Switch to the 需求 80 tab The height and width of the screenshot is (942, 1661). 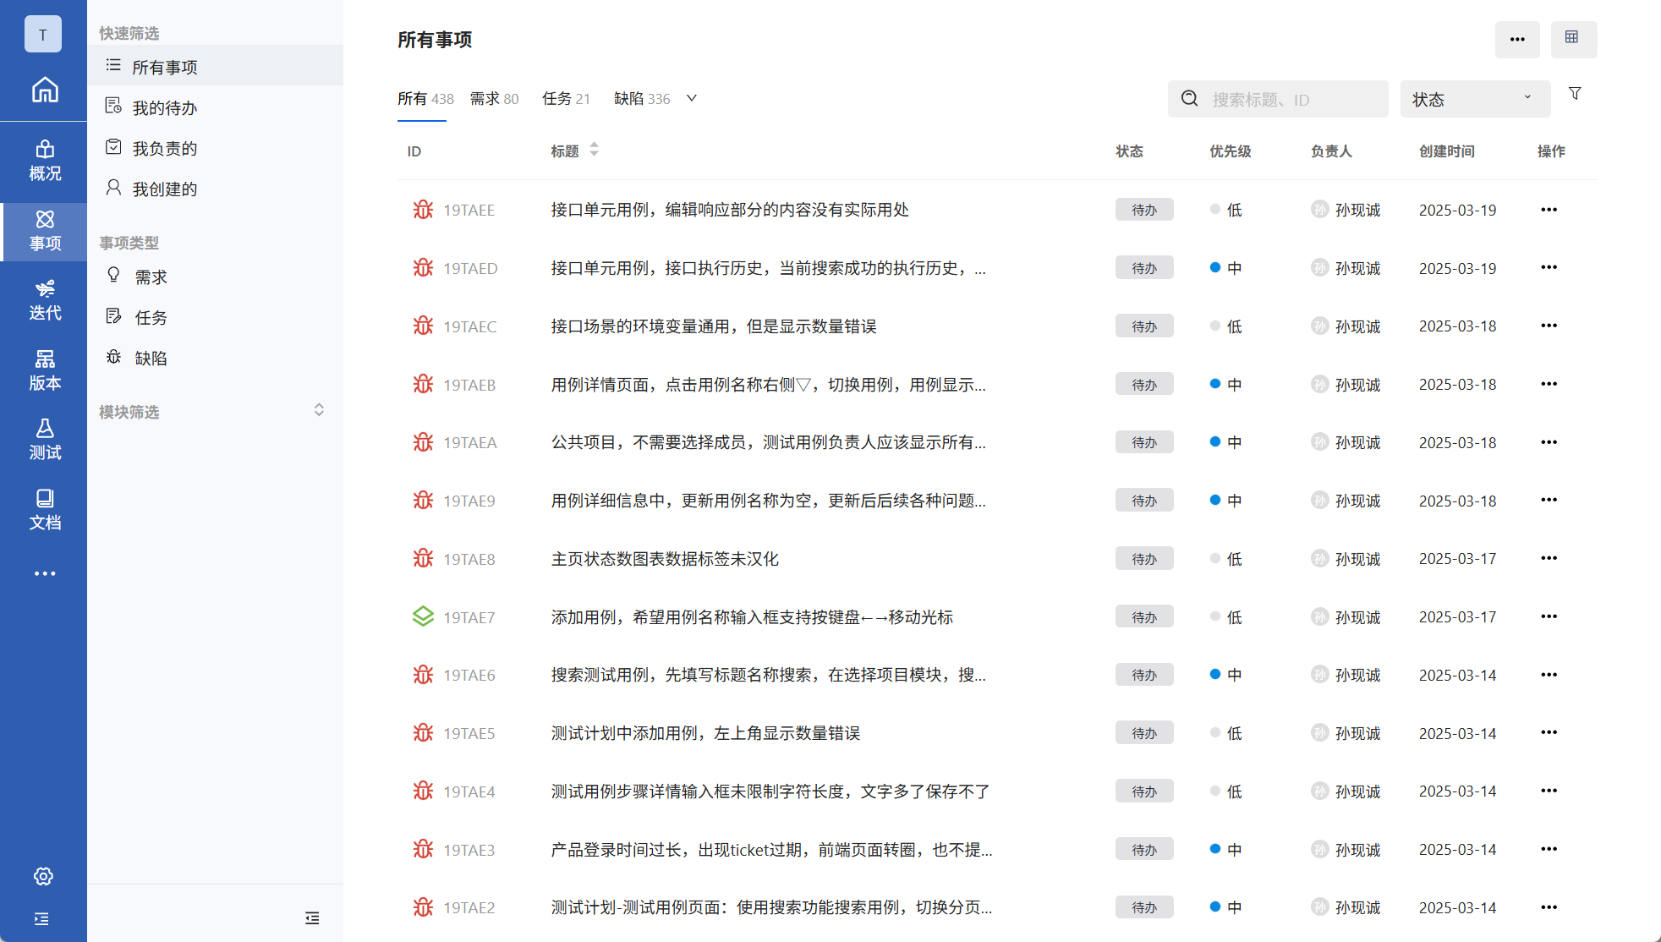pyautogui.click(x=494, y=98)
